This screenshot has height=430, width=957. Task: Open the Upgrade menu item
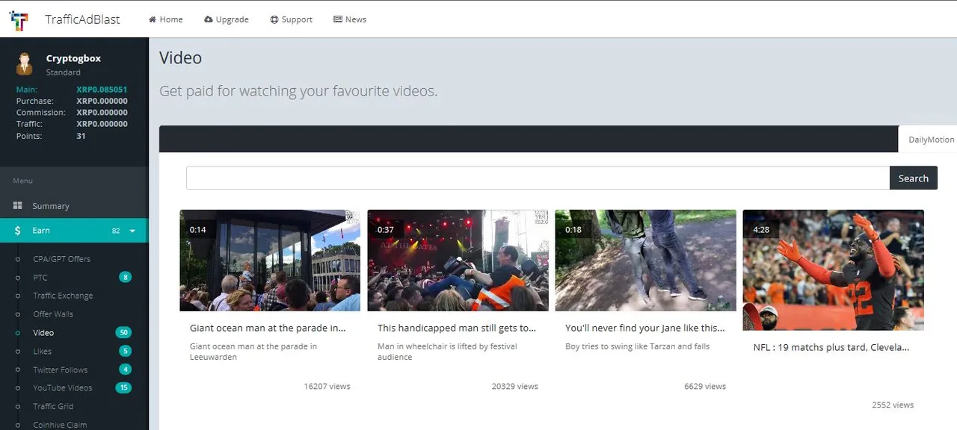(227, 19)
